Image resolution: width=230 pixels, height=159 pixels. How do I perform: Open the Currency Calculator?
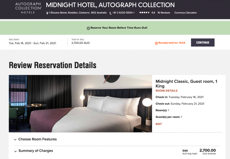click(185, 13)
